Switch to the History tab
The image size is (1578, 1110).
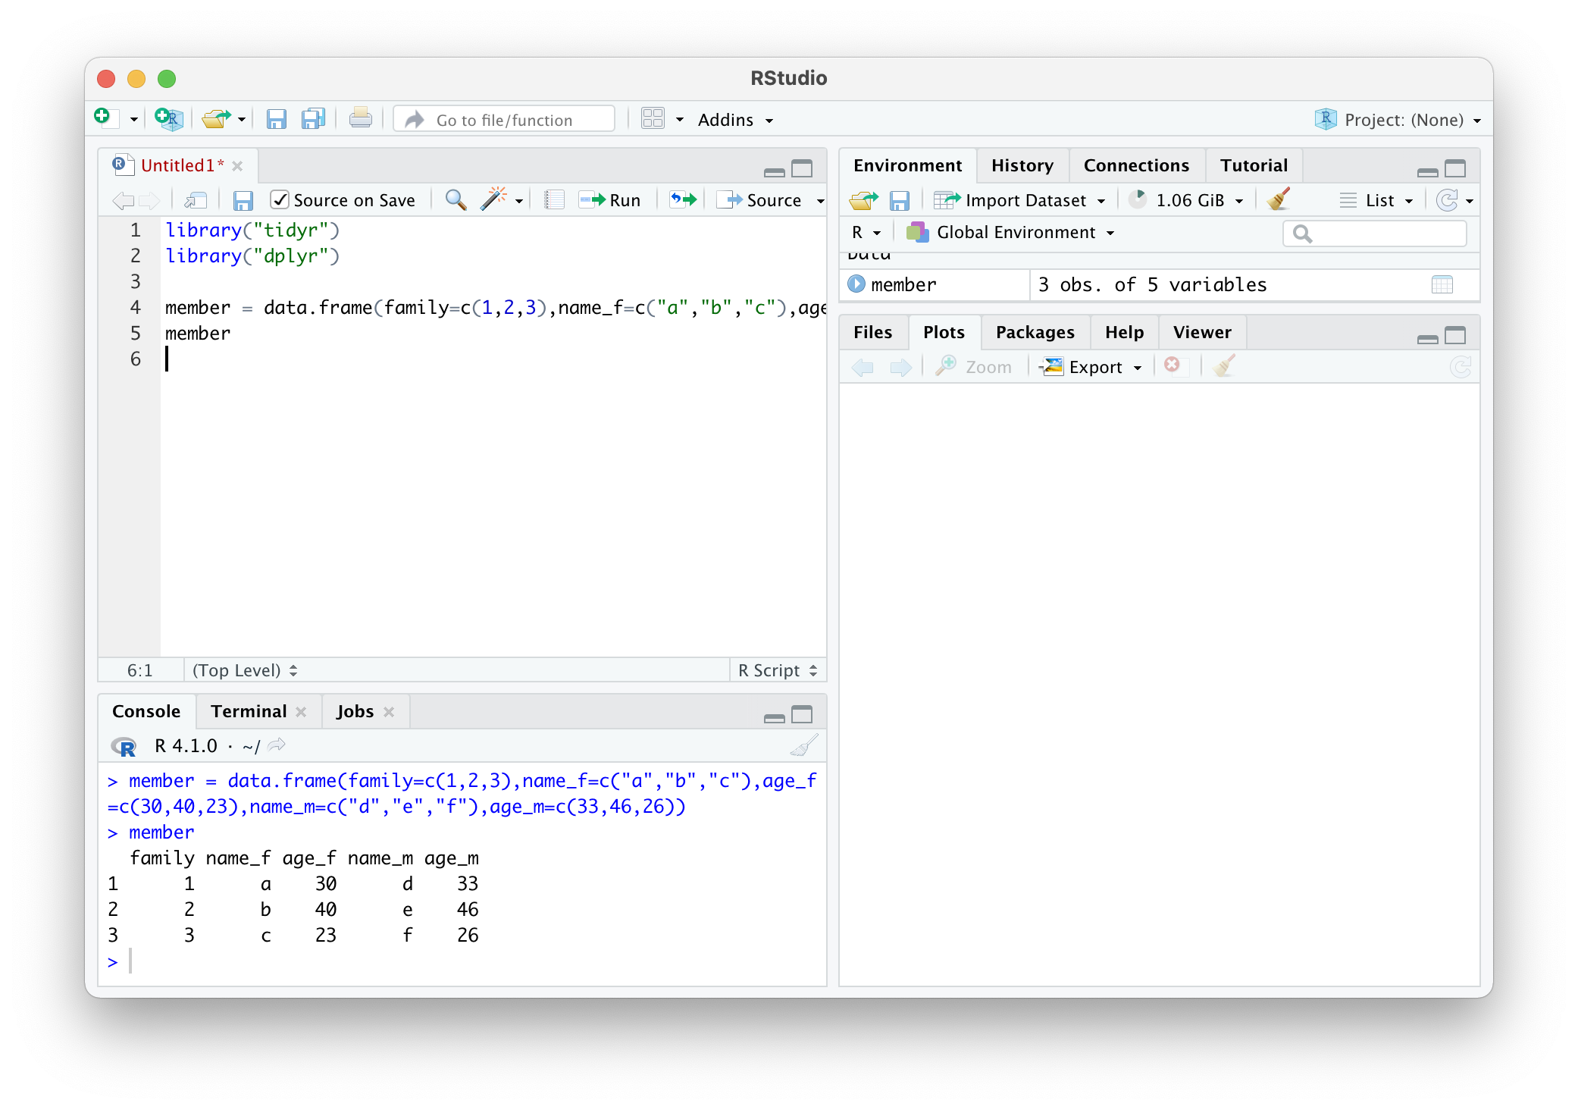[1022, 165]
